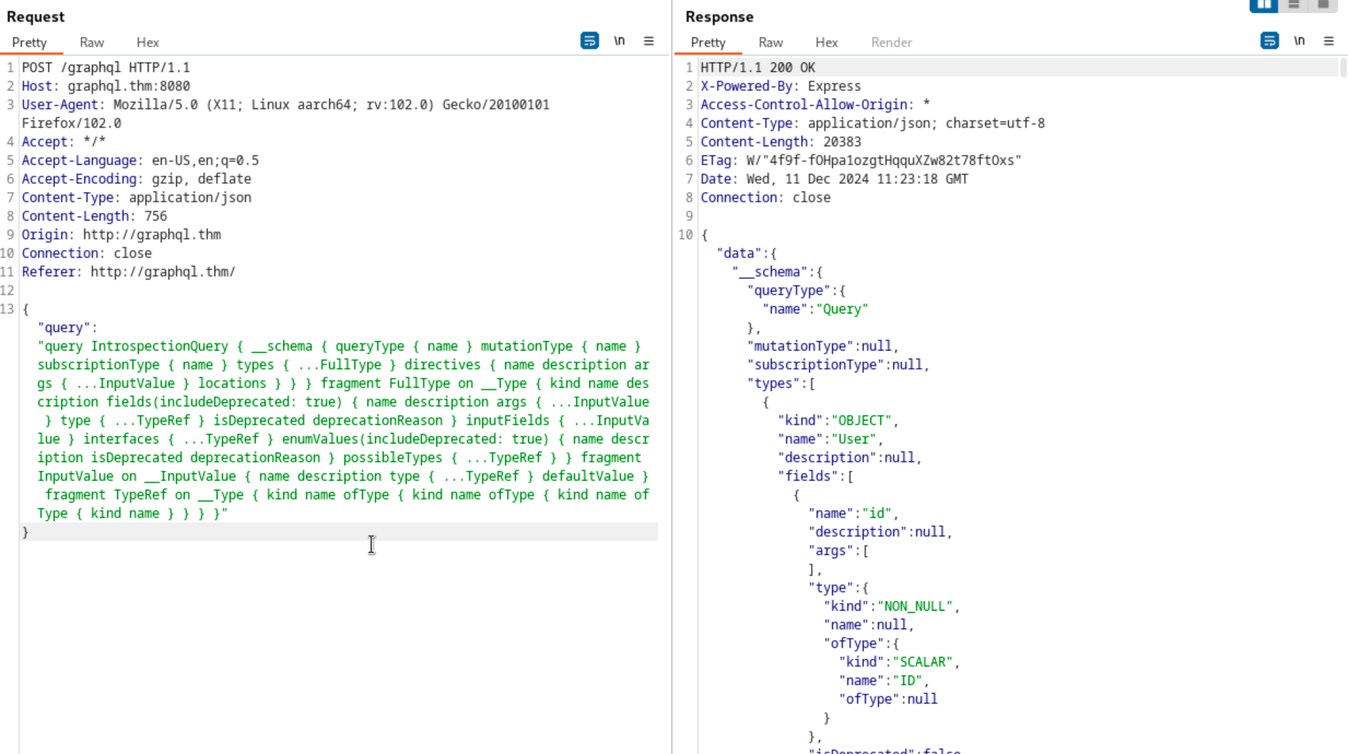Toggle word wrap in Request panel
Screen dimensions: 1348x754
(x=589, y=41)
